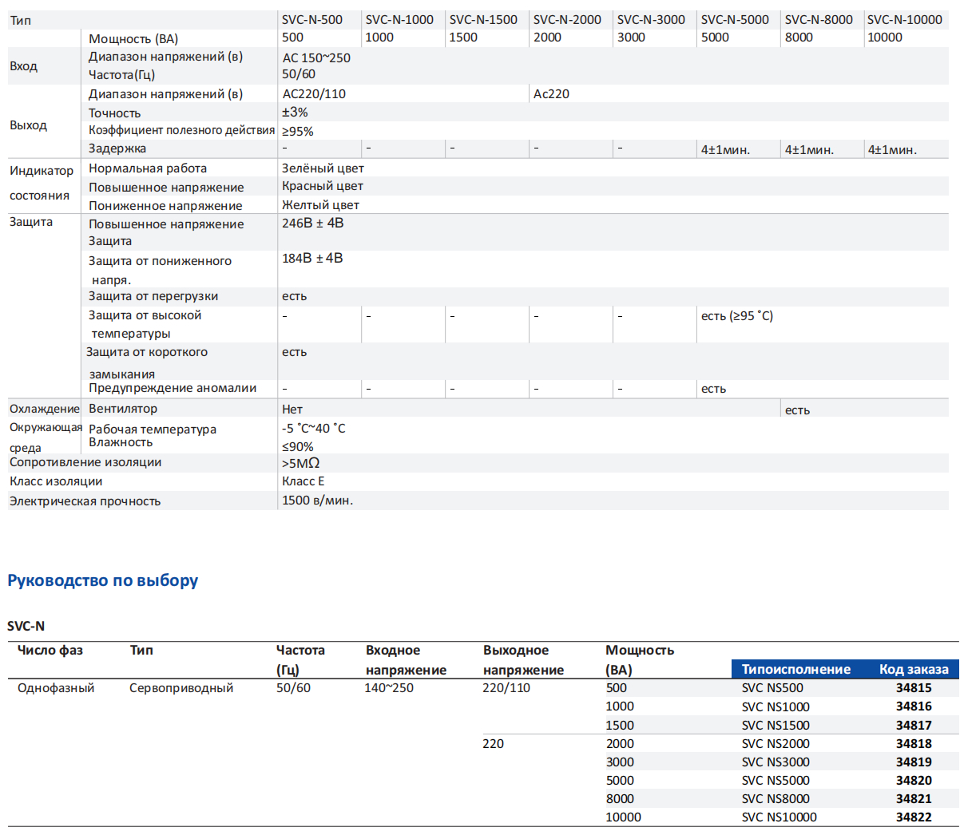Select the 184В ±4В undervoltage value

point(312,259)
